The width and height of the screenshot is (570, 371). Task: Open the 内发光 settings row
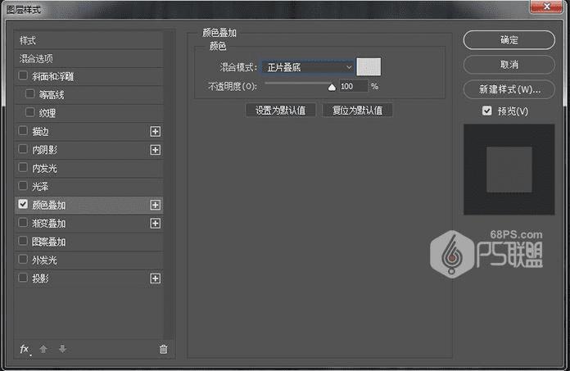[88, 168]
